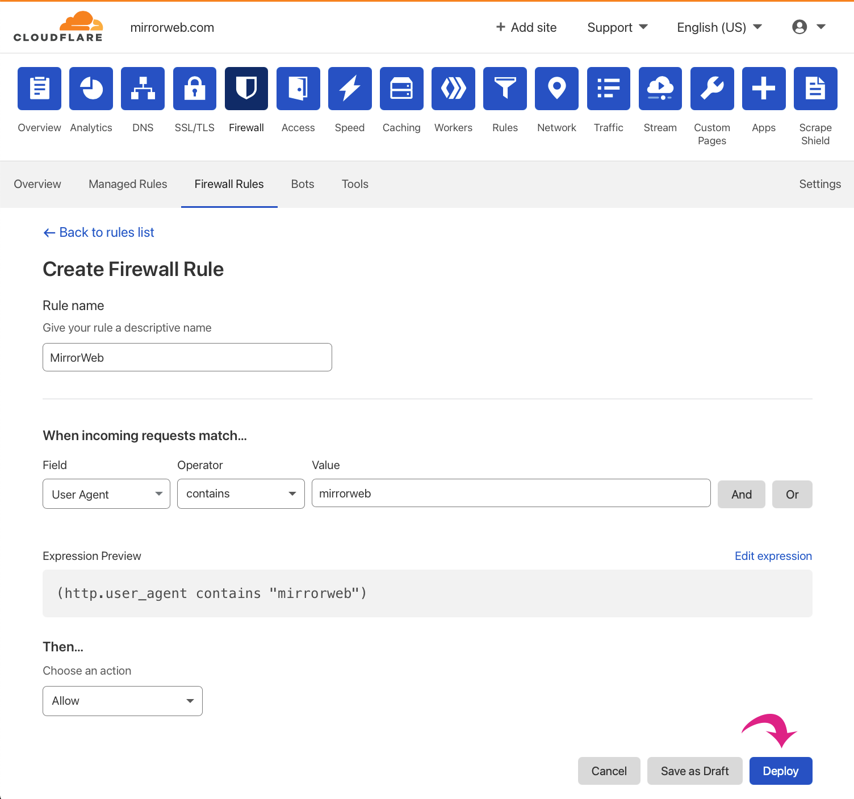This screenshot has height=799, width=854.
Task: Select the Firewall Rules tab
Action: [229, 184]
